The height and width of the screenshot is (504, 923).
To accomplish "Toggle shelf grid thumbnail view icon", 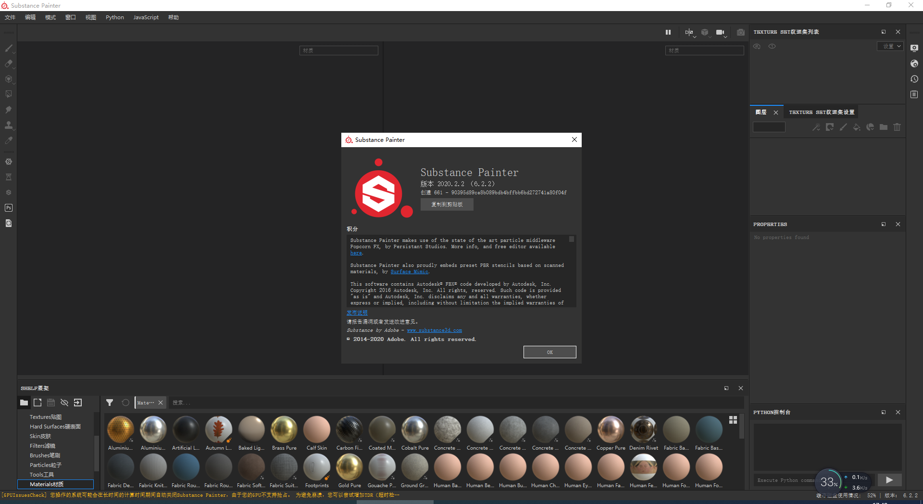I will pyautogui.click(x=733, y=420).
